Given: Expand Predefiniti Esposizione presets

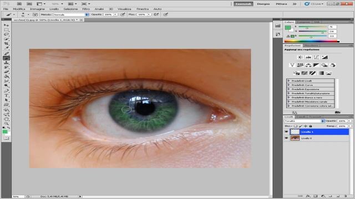Looking at the screenshot, I should point(288,89).
